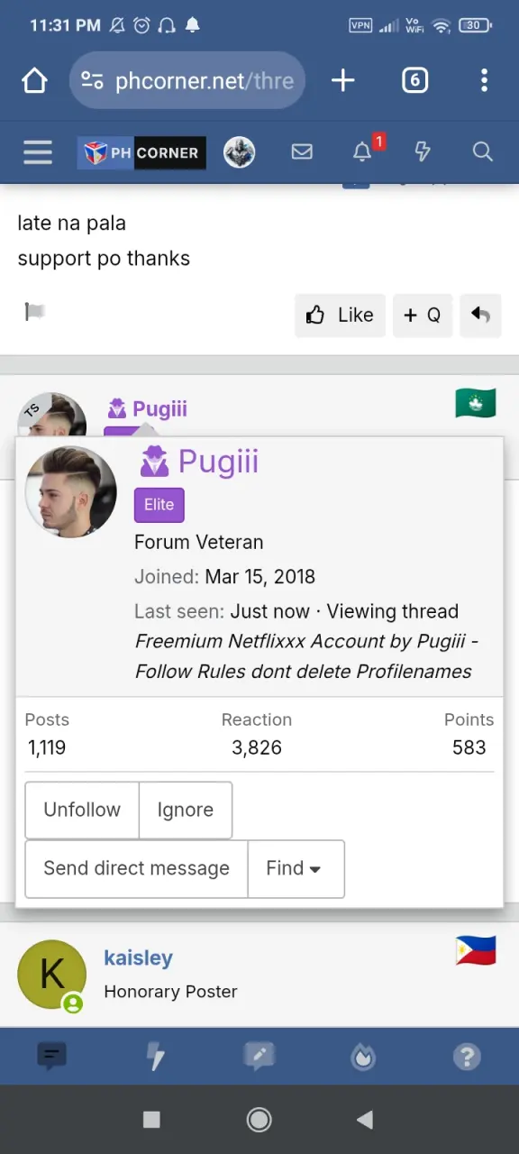The image size is (519, 1154).
Task: Check the notifications bell alert
Action: 362,152
